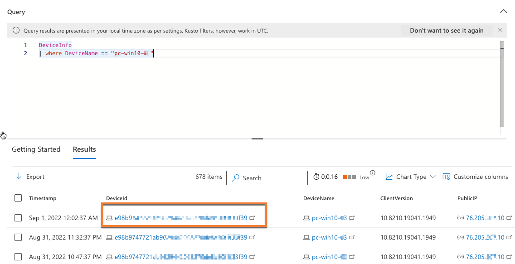Click open-in-new icon after DeviceId, 11:32:37 PM row
The height and width of the screenshot is (264, 515).
pos(252,237)
